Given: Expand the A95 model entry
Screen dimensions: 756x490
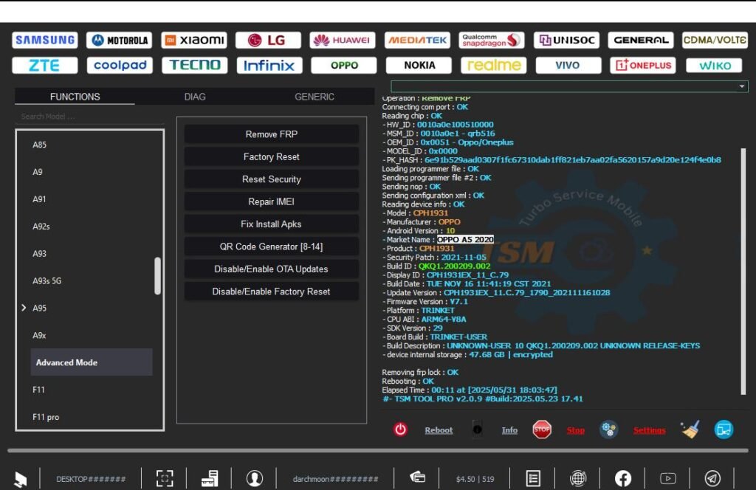Looking at the screenshot, I should [24, 308].
